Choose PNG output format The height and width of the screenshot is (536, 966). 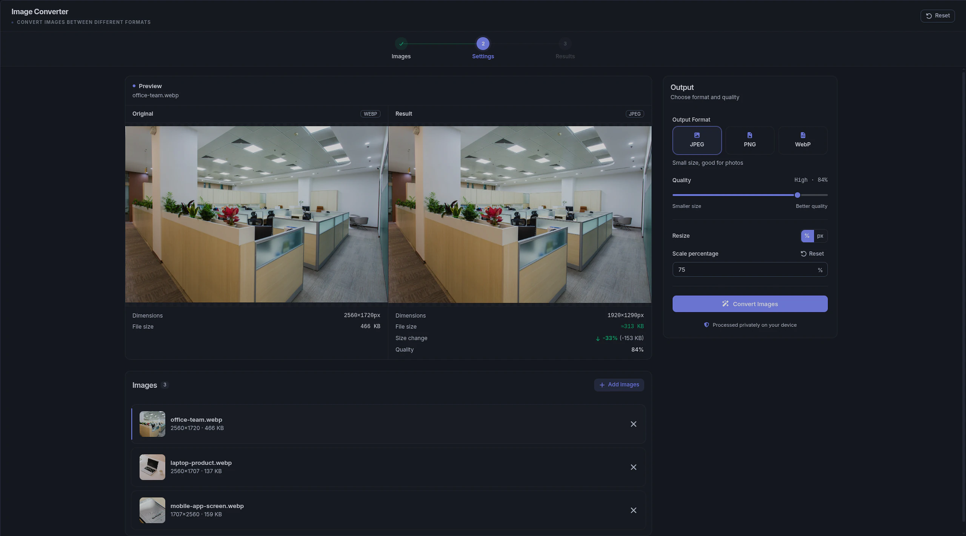[749, 140]
